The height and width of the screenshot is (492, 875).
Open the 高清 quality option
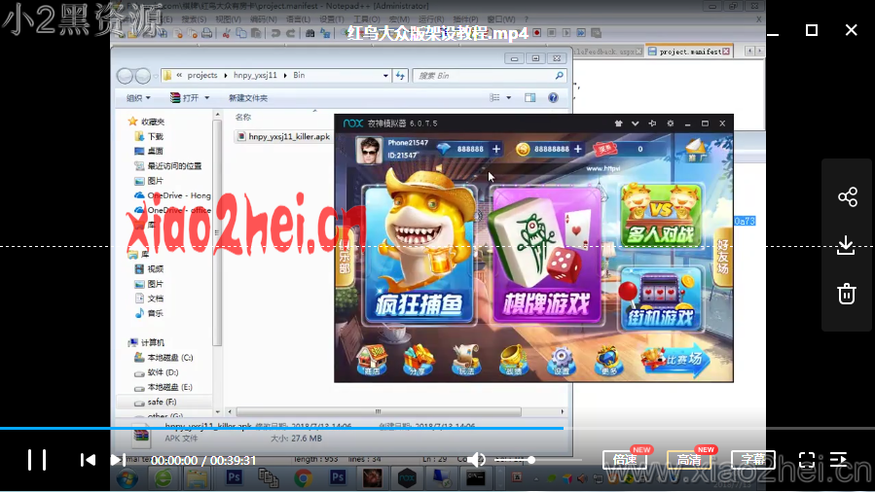[x=689, y=460]
